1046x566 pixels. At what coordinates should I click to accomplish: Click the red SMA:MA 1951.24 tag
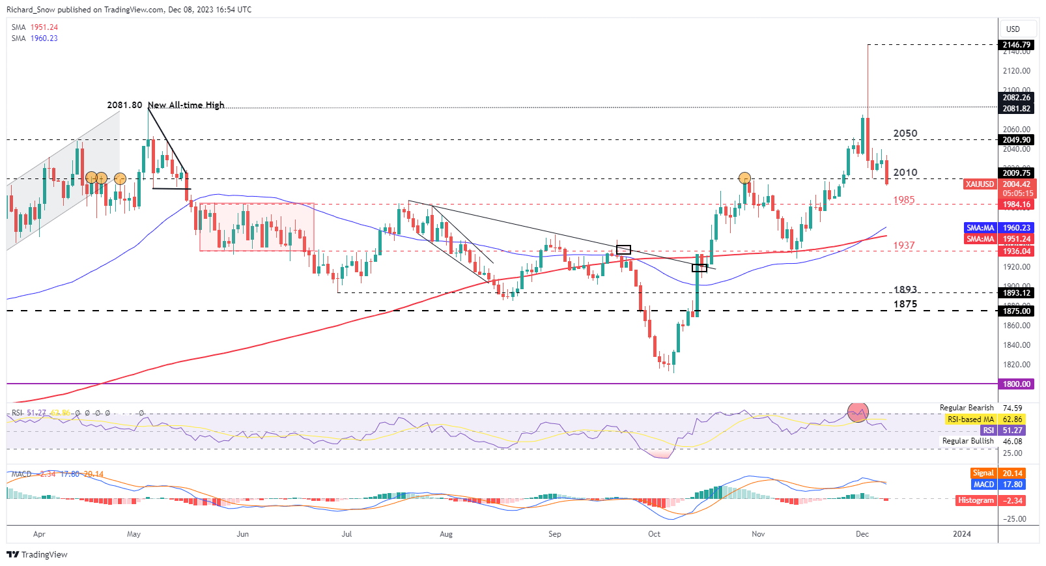998,239
